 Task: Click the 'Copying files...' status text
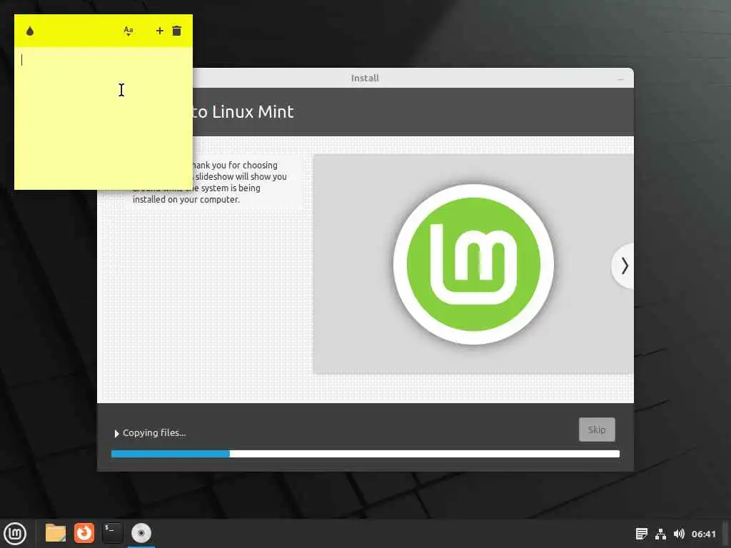(x=154, y=433)
